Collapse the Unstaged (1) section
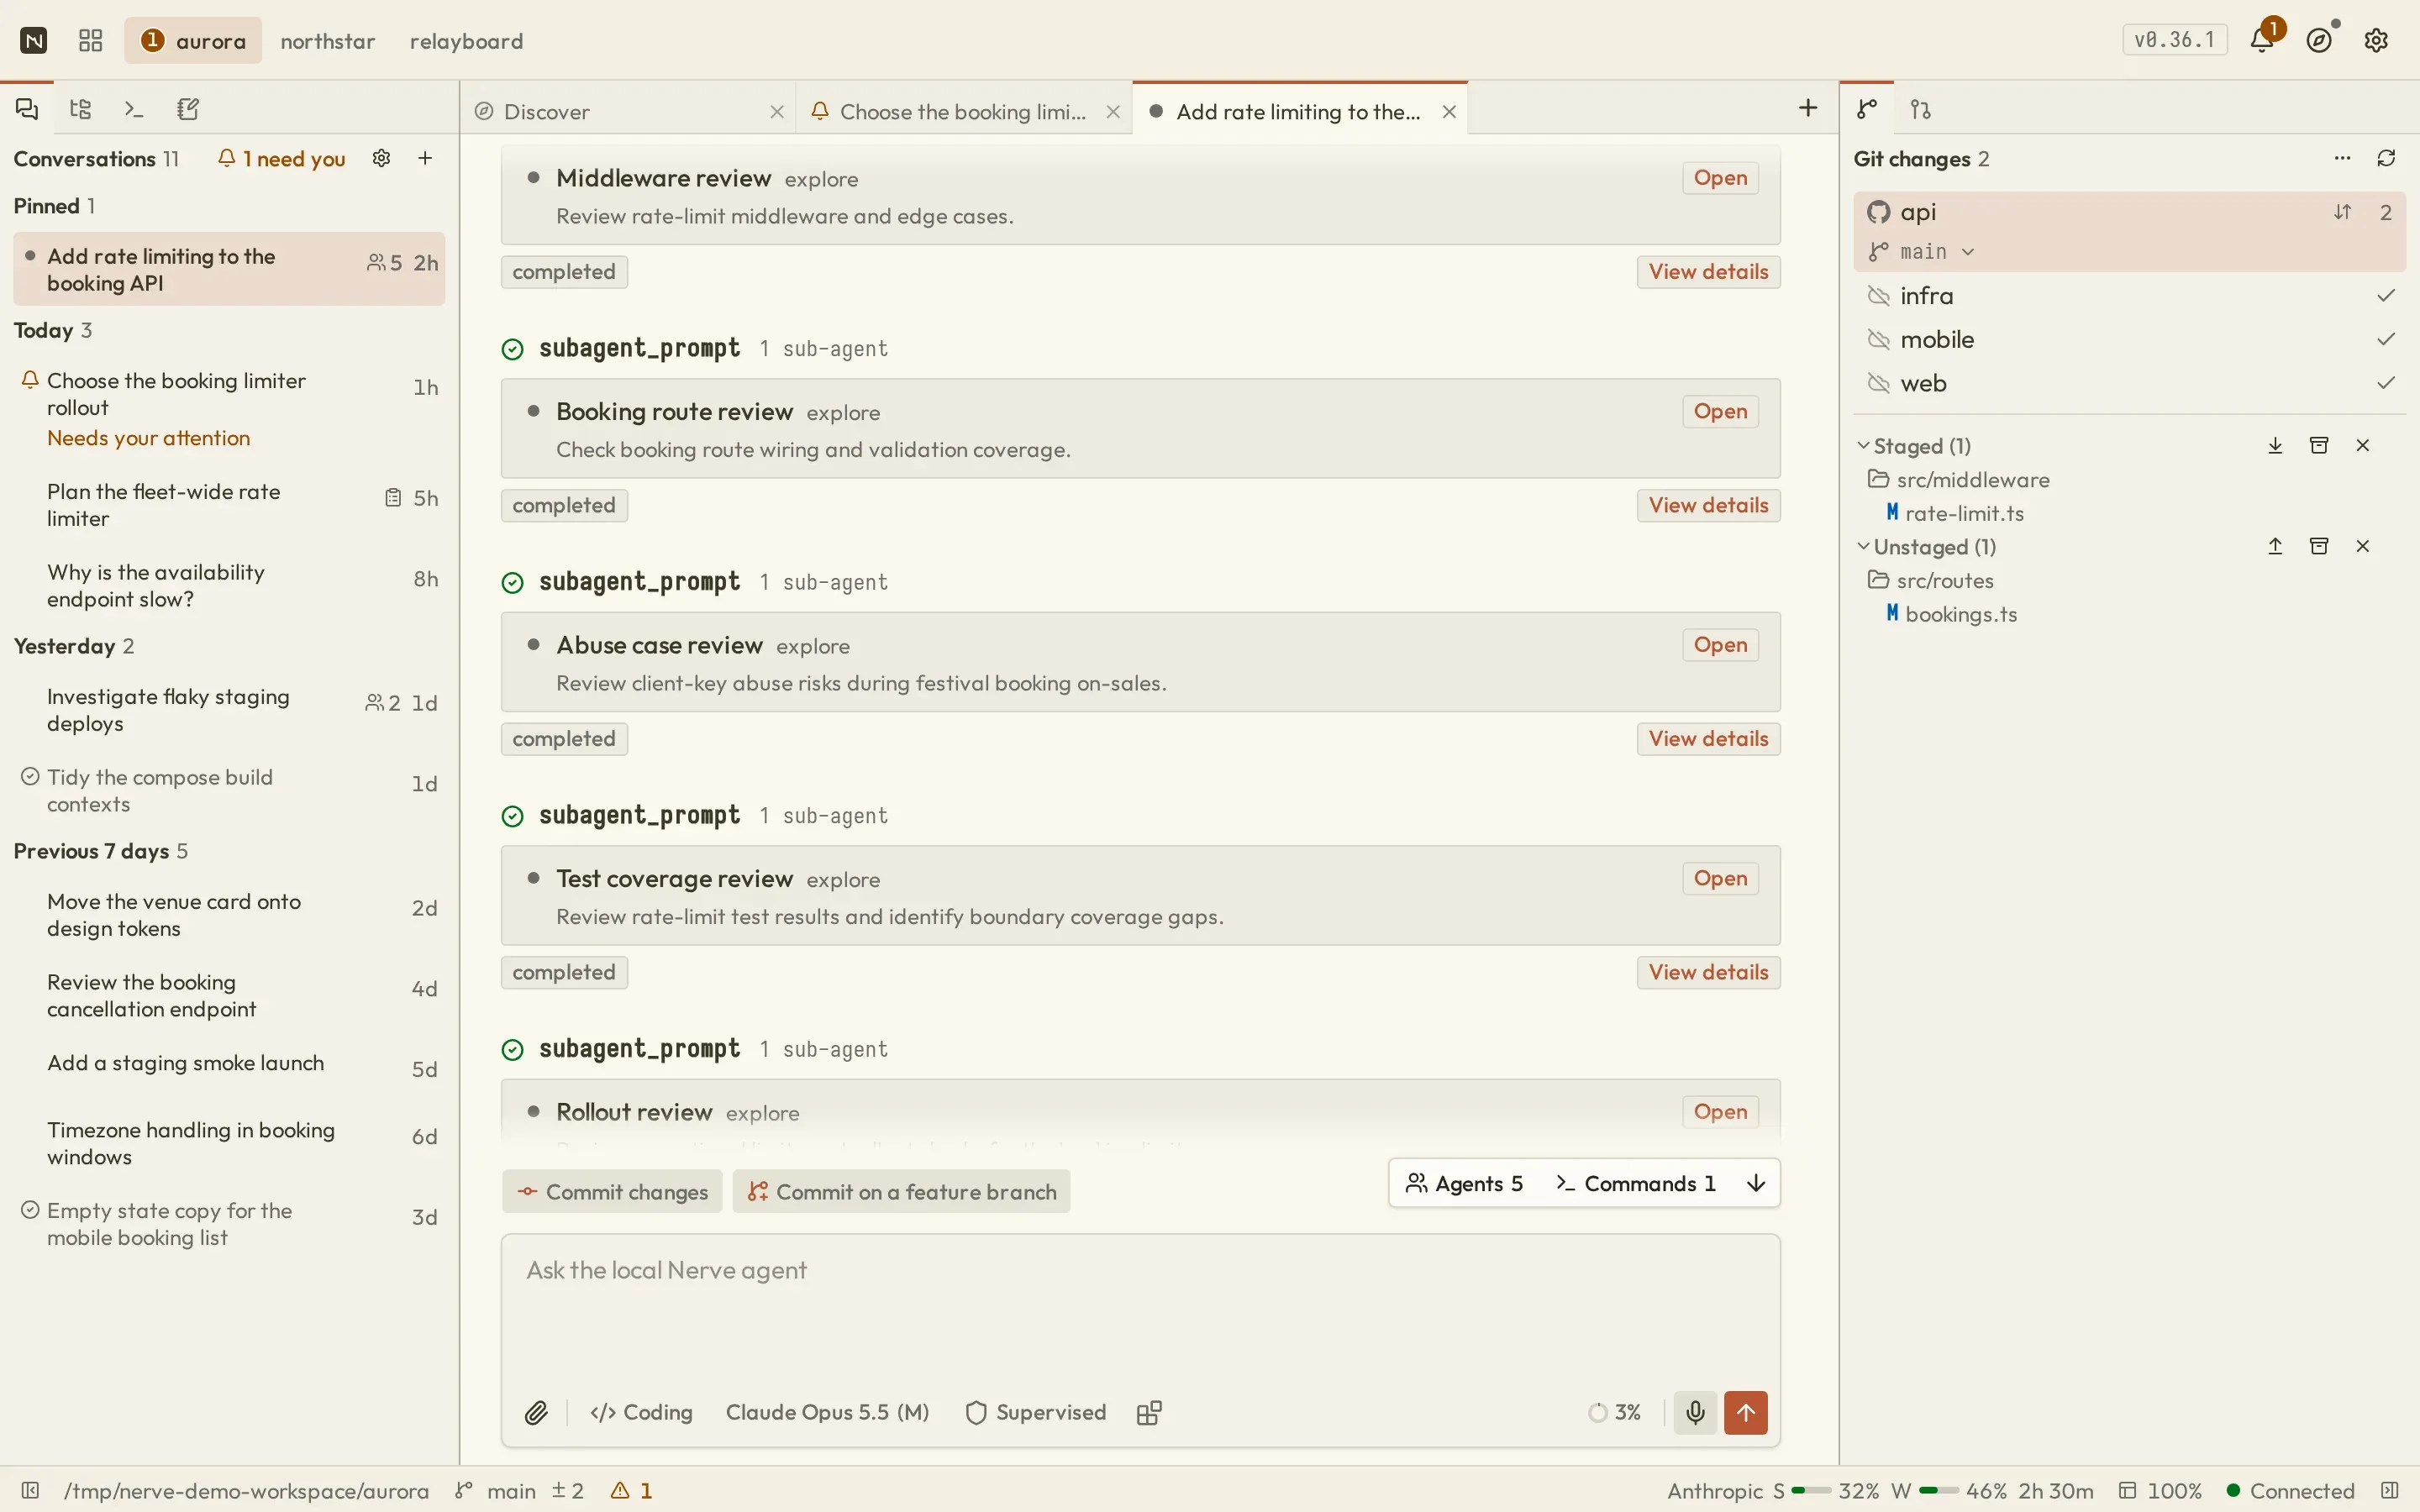Viewport: 2420px width, 1512px height. [x=1926, y=546]
